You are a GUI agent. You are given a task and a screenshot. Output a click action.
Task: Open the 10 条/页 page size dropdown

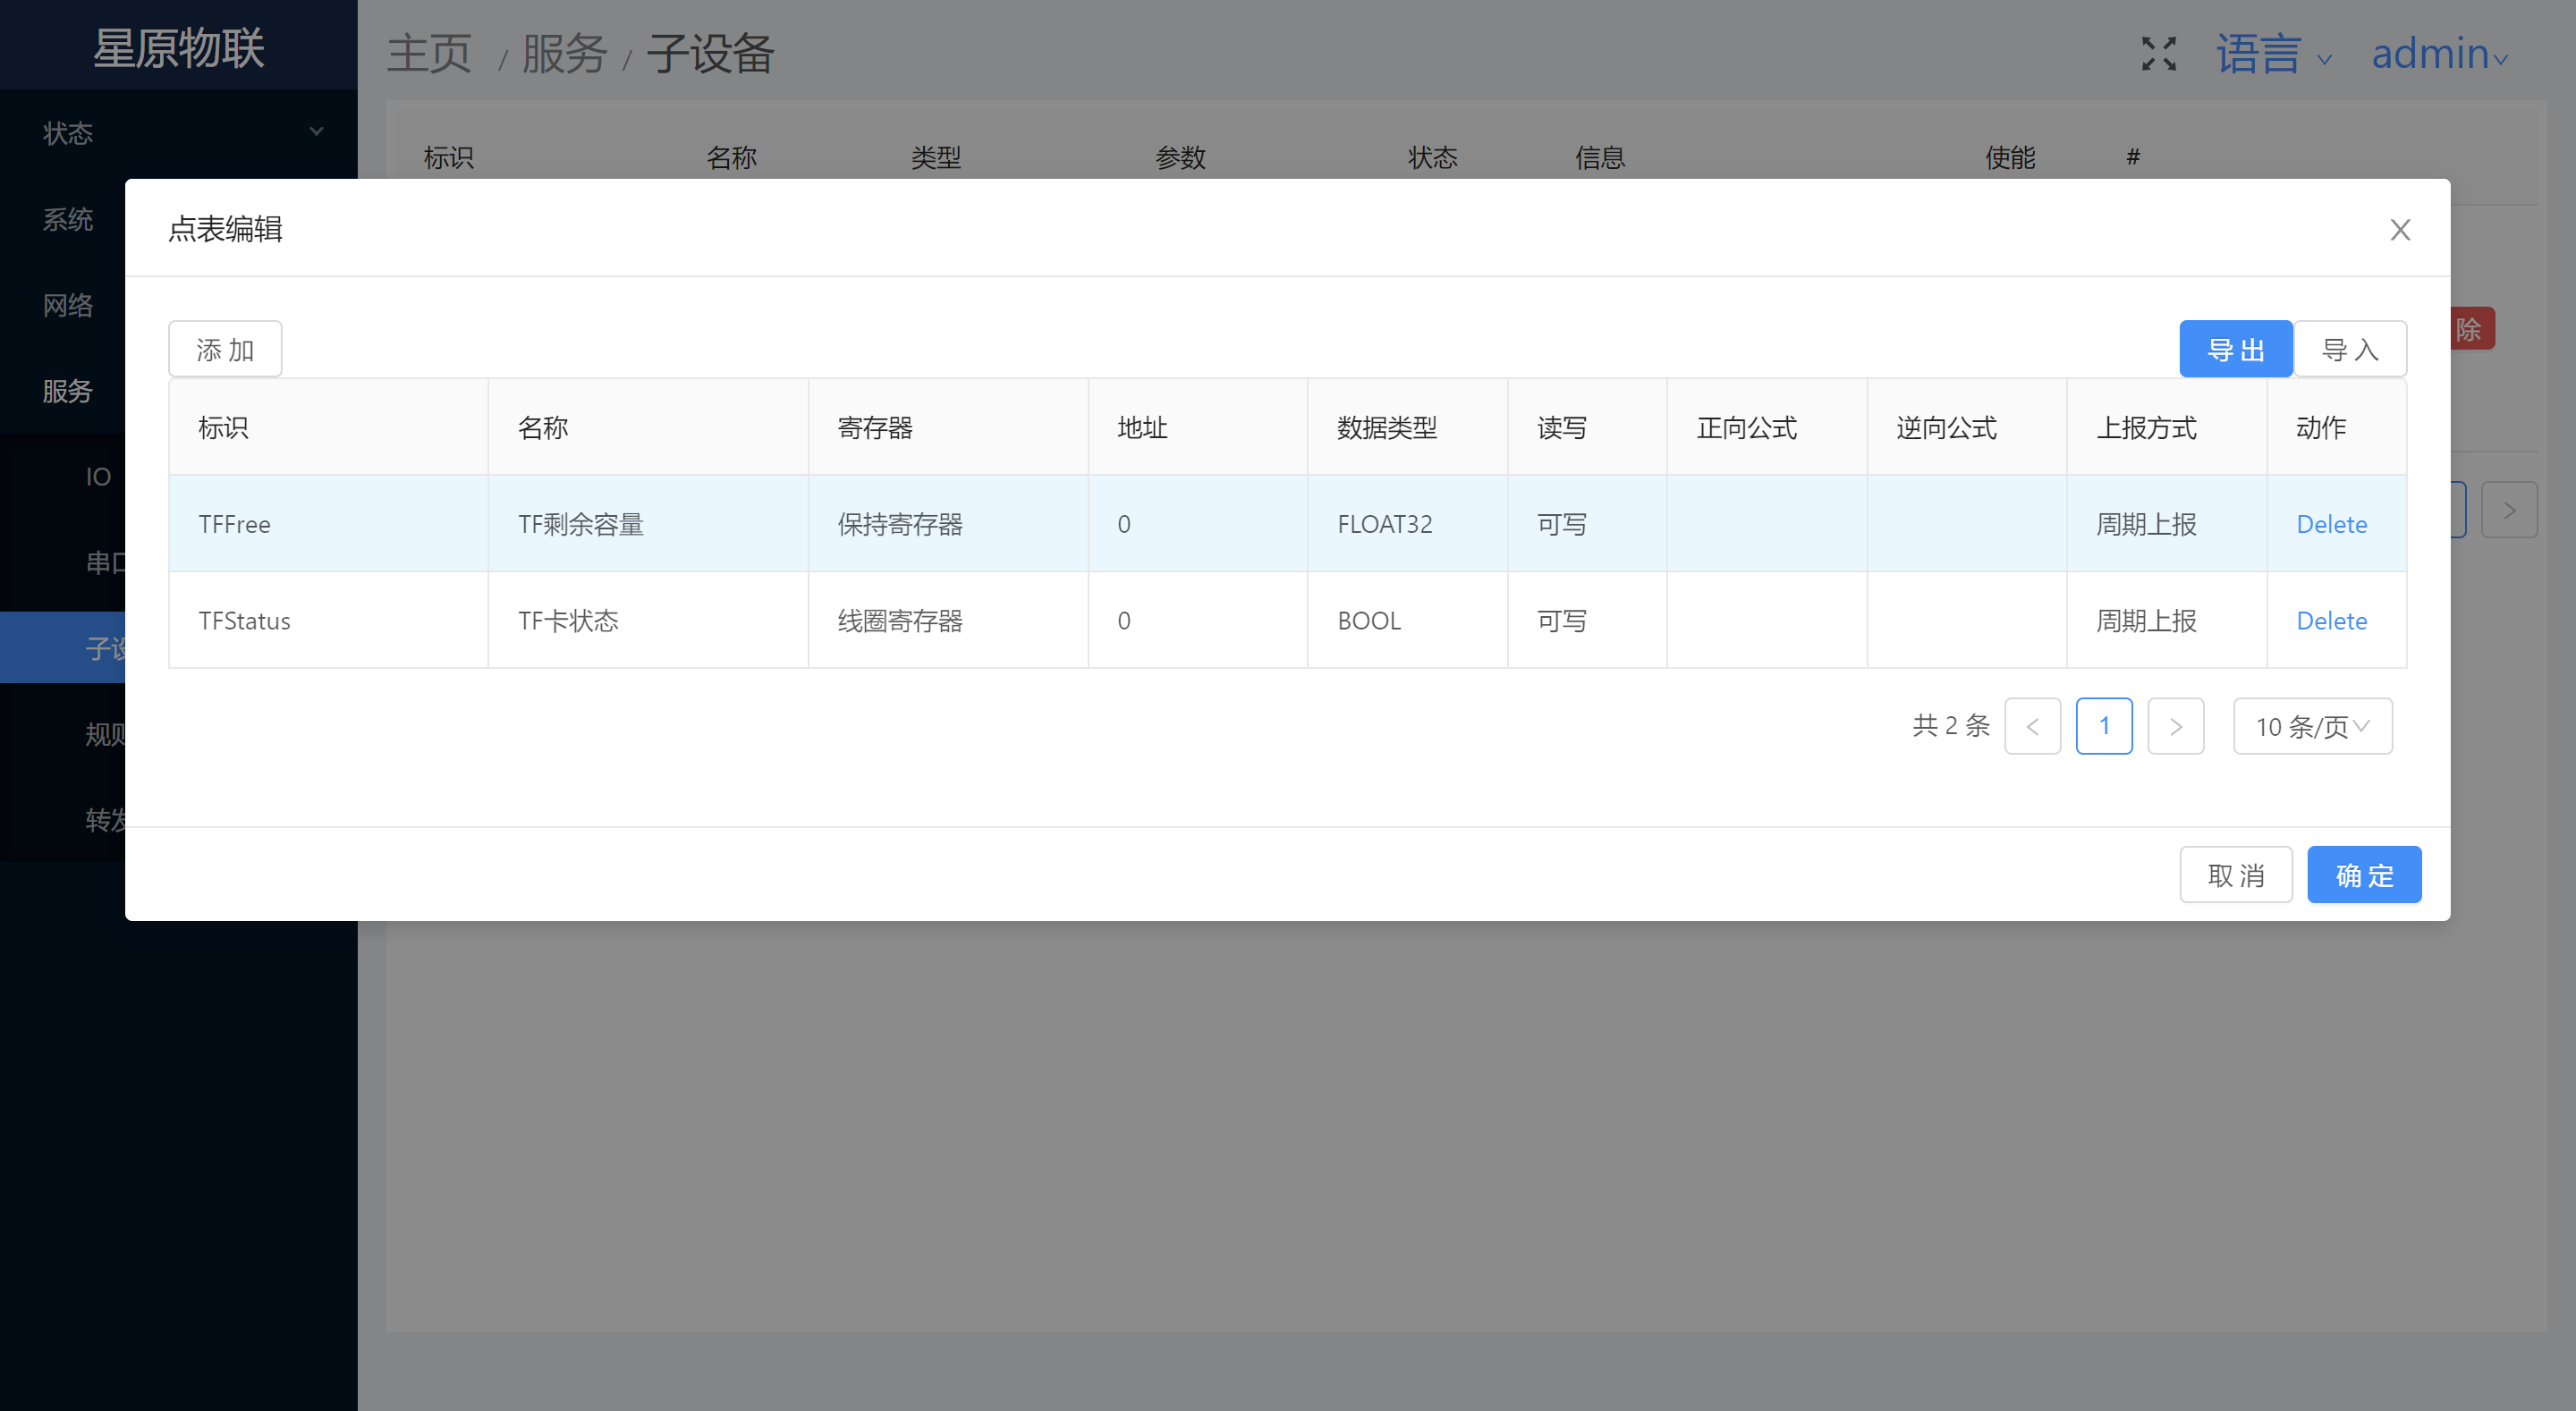coord(2312,726)
